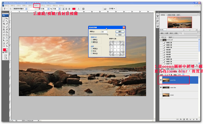Center-align text in options bar
This screenshot has height=124, width=203.
click(x=66, y=9)
